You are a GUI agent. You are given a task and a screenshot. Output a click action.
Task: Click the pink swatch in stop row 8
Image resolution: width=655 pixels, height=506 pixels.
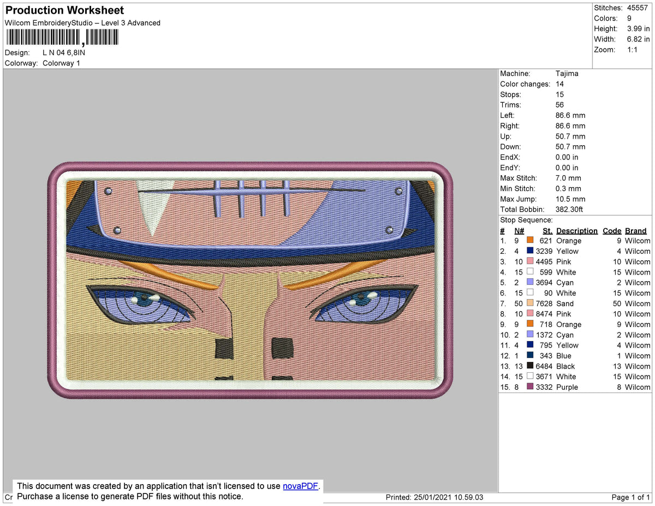coord(530,314)
